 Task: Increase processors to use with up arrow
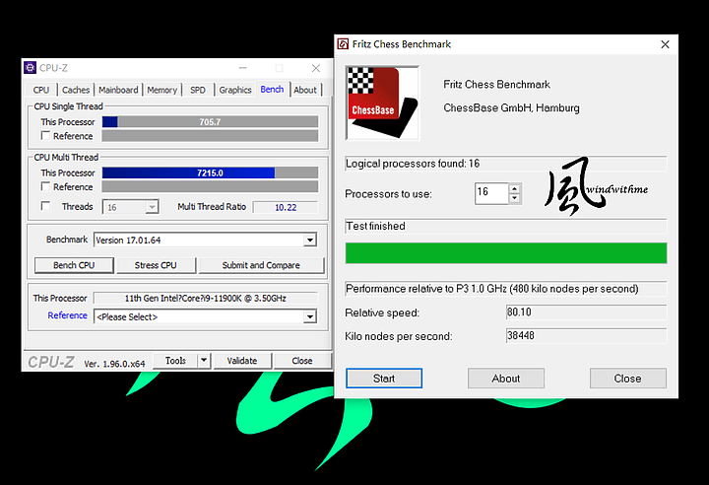coord(515,188)
